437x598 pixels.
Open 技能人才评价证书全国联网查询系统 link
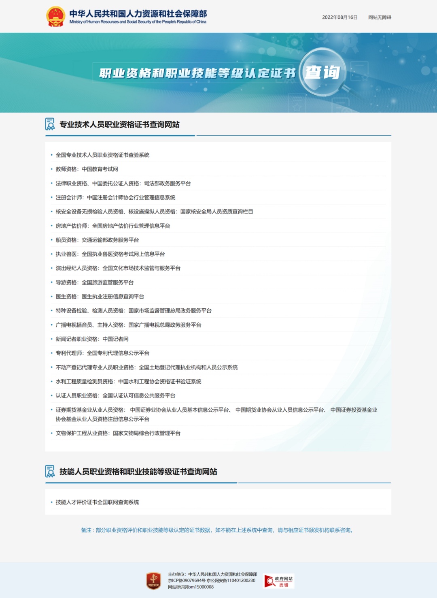click(98, 502)
